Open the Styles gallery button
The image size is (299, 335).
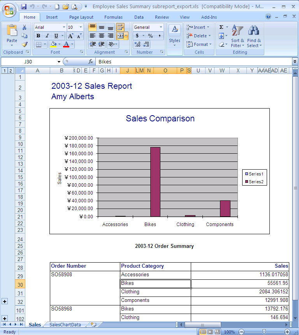pyautogui.click(x=175, y=36)
